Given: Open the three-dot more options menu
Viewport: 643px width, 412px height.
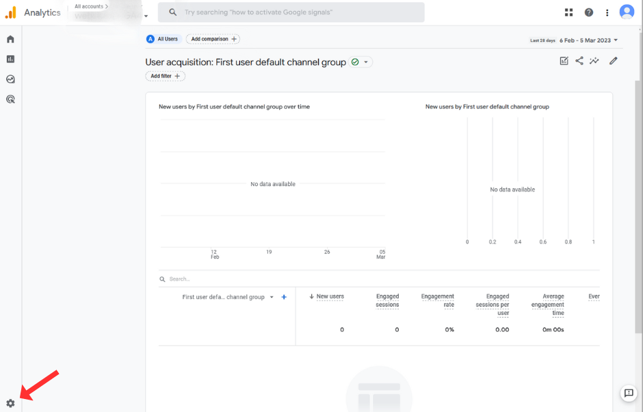Looking at the screenshot, I should [x=607, y=13].
